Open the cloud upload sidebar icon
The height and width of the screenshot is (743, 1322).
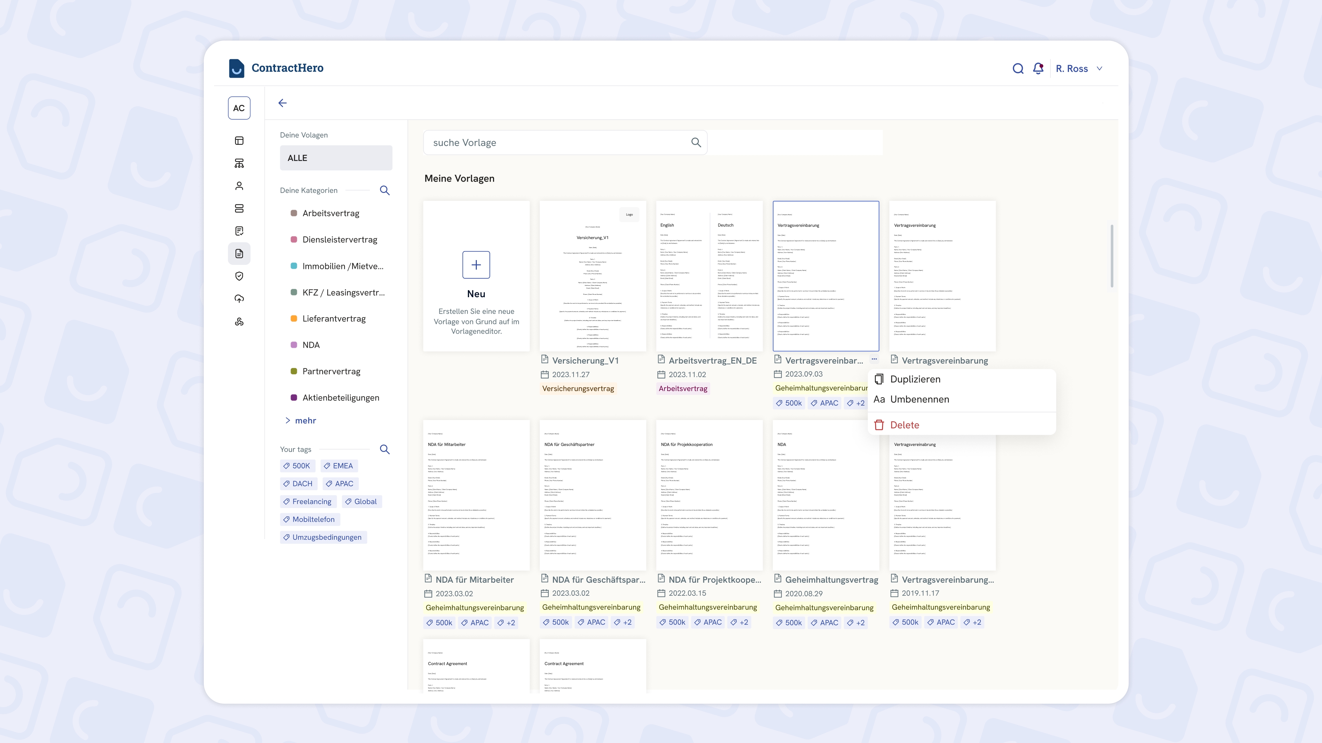[x=239, y=299]
